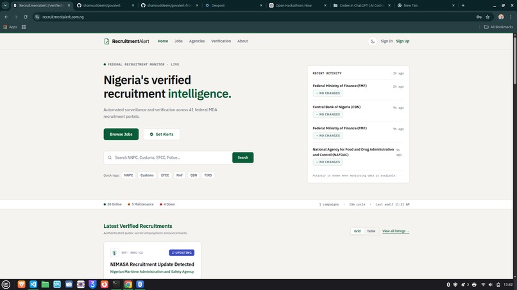Launch Brave browser from taskbar
Screen dimensions: 517x290
[21, 284]
